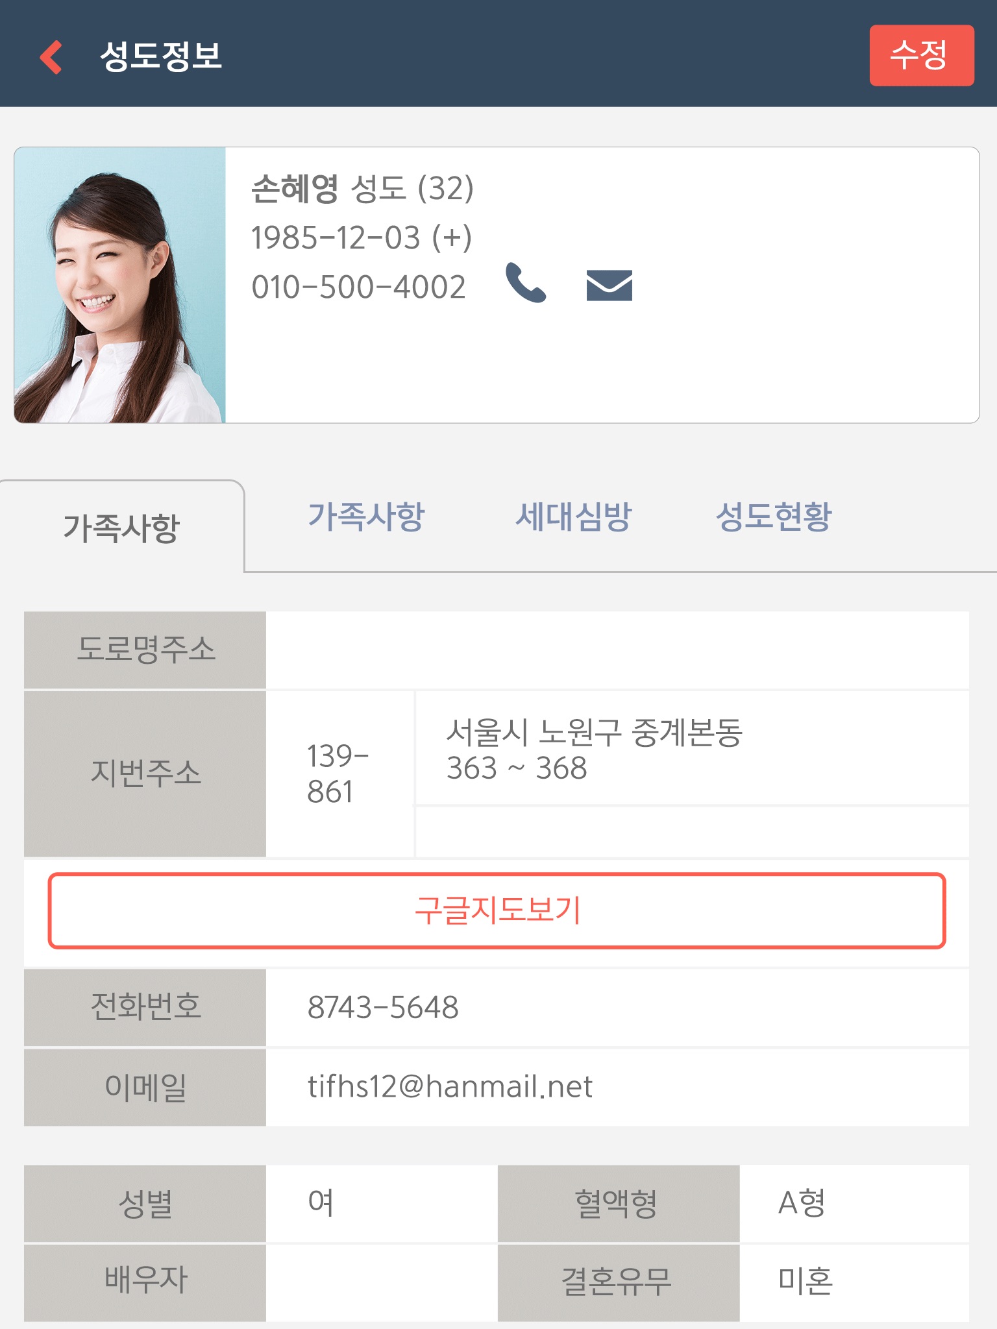This screenshot has width=997, height=1329.
Task: Click the 수정 edit button
Action: click(x=922, y=55)
